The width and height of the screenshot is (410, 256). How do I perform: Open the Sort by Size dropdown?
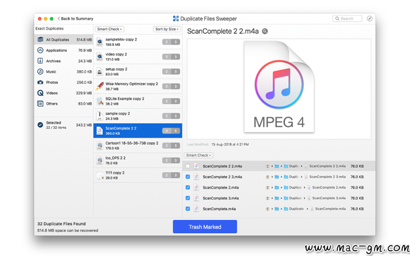[167, 29]
